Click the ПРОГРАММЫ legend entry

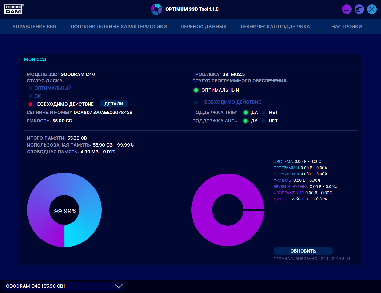[x=301, y=168]
